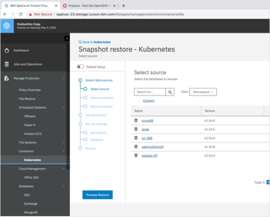
Task: Click the search magnifier icon button
Action: point(170,92)
